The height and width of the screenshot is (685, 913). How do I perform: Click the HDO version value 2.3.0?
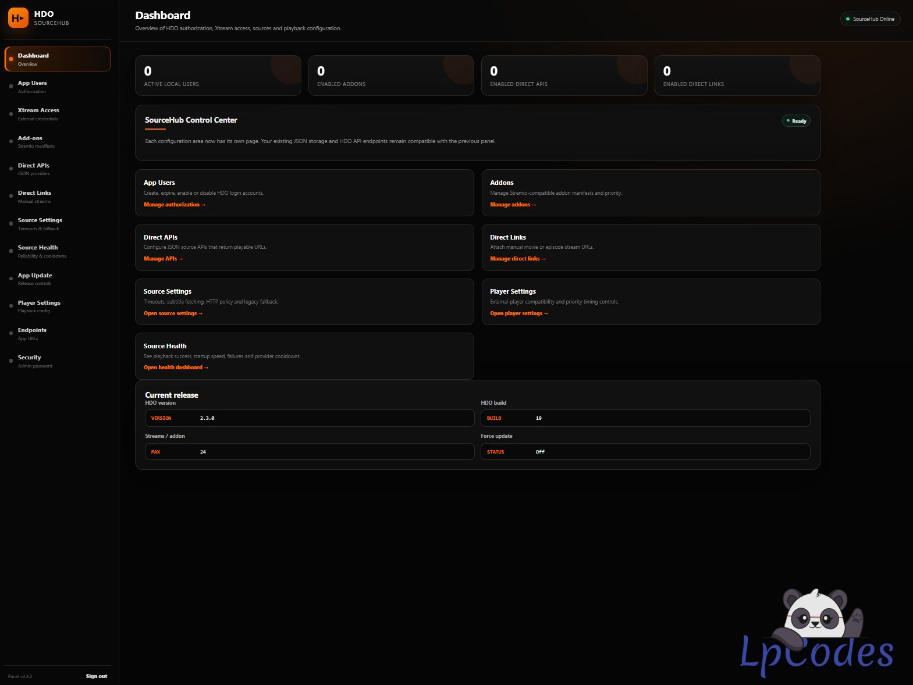tap(207, 419)
